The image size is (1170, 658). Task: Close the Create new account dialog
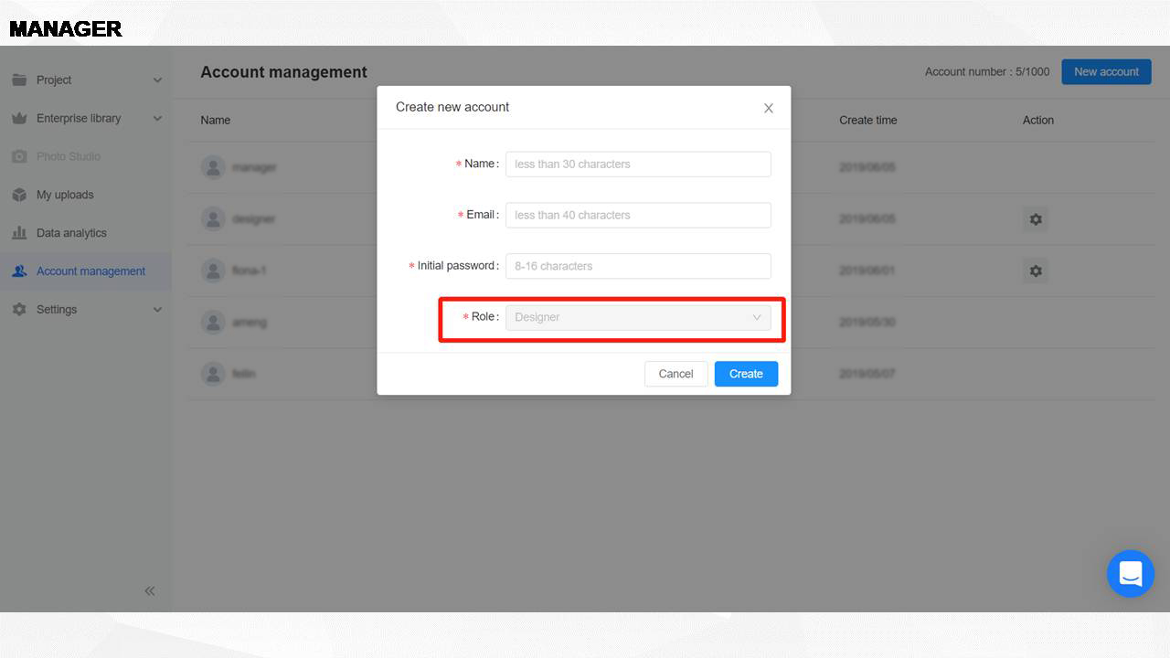769,108
